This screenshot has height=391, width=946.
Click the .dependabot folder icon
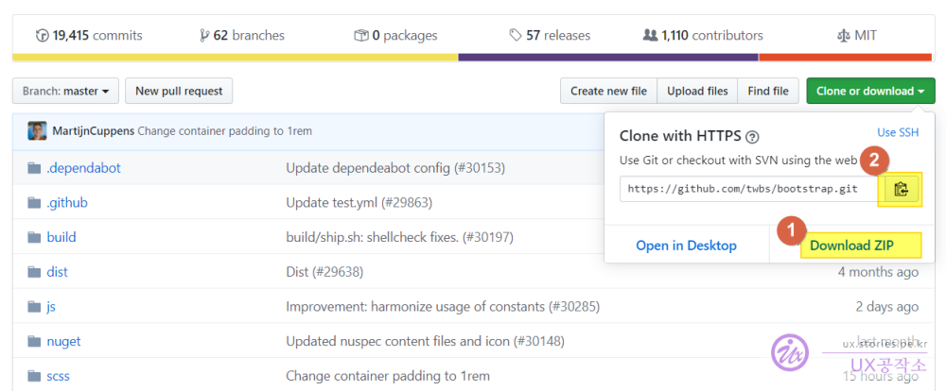(34, 168)
